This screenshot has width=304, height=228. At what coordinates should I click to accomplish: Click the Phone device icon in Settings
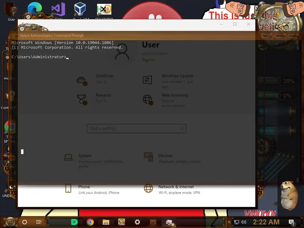click(68, 188)
